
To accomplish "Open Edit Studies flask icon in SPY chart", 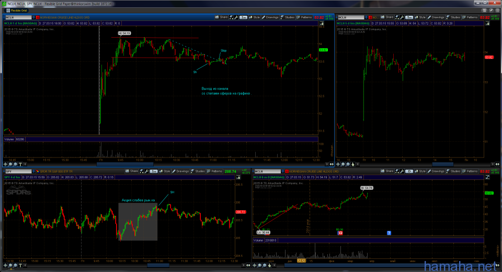I will click(x=142, y=172).
